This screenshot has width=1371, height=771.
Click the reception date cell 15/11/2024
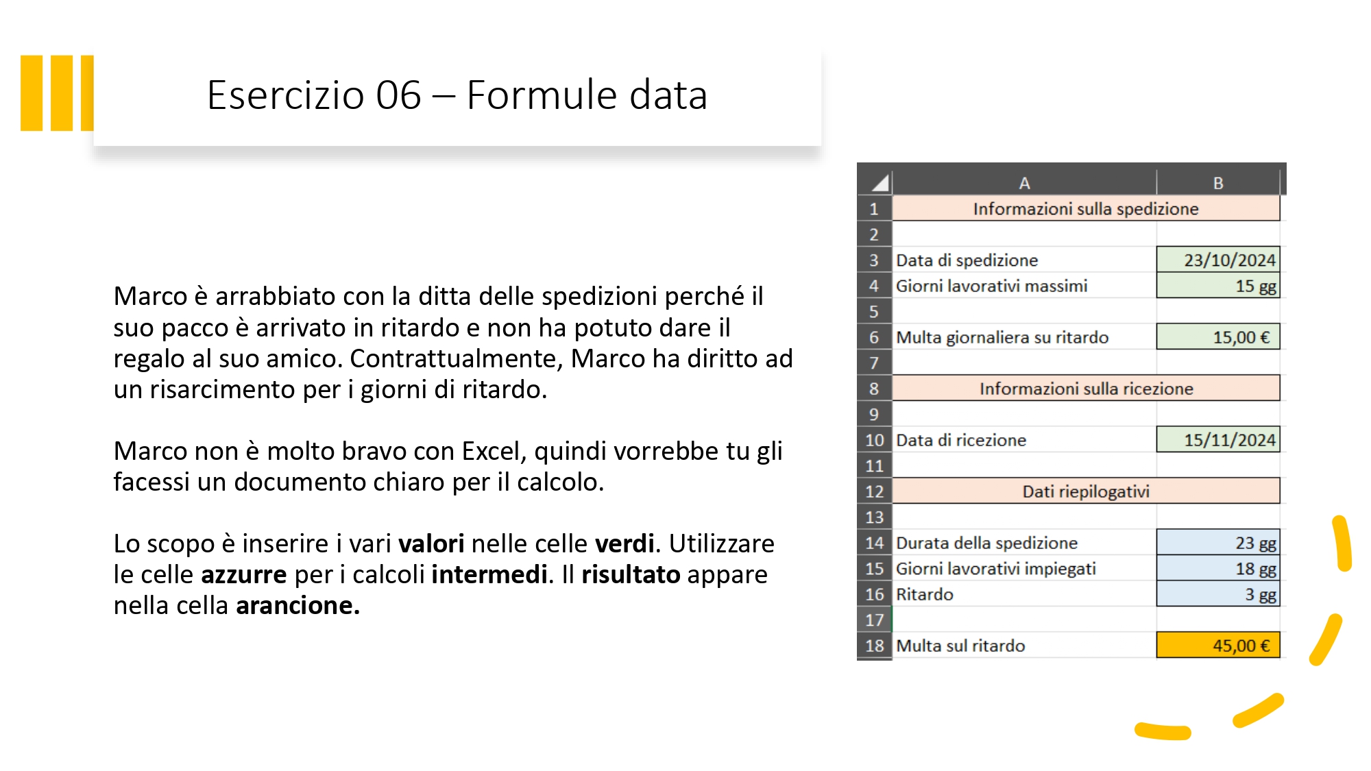[x=1218, y=440]
